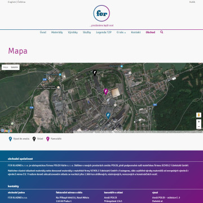Click the magenta Kanceláře map marker

pos(106,92)
